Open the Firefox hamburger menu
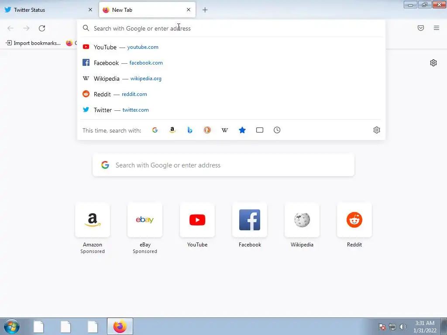 (437, 28)
